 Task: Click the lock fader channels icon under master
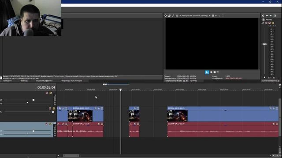[x=264, y=77]
